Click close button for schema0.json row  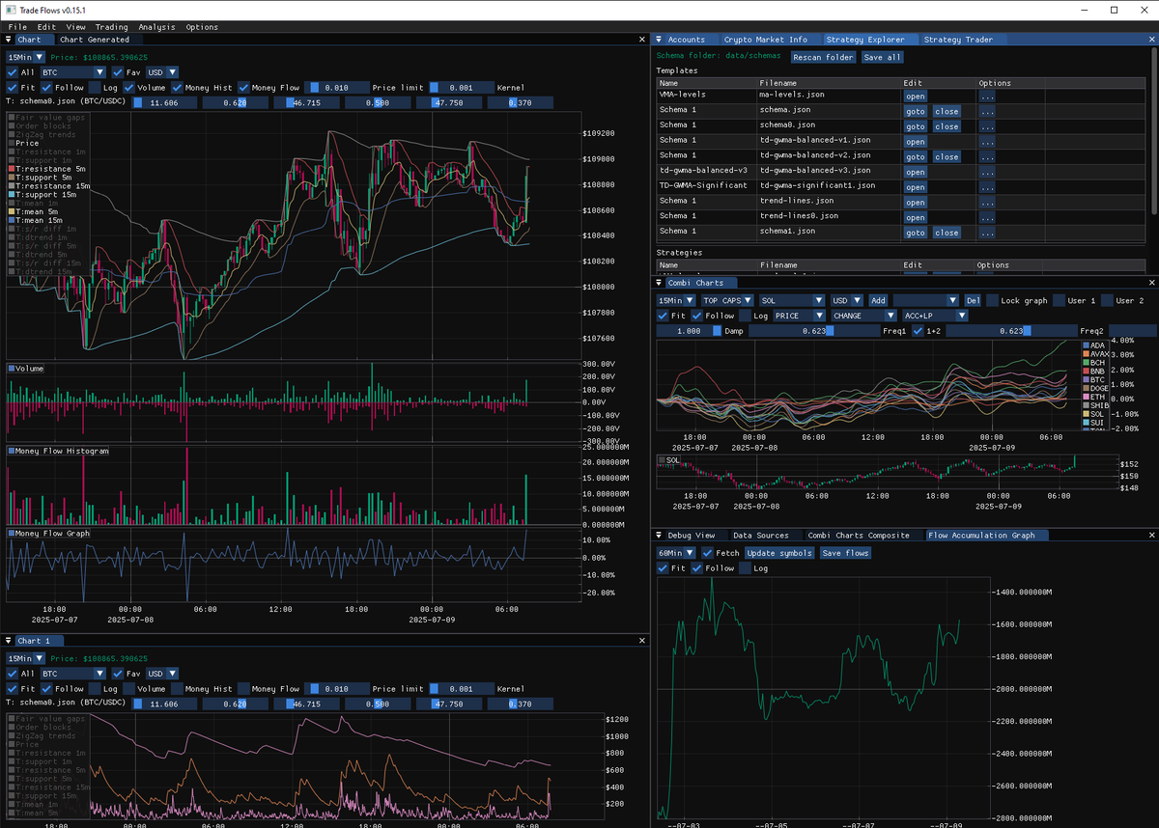(947, 126)
